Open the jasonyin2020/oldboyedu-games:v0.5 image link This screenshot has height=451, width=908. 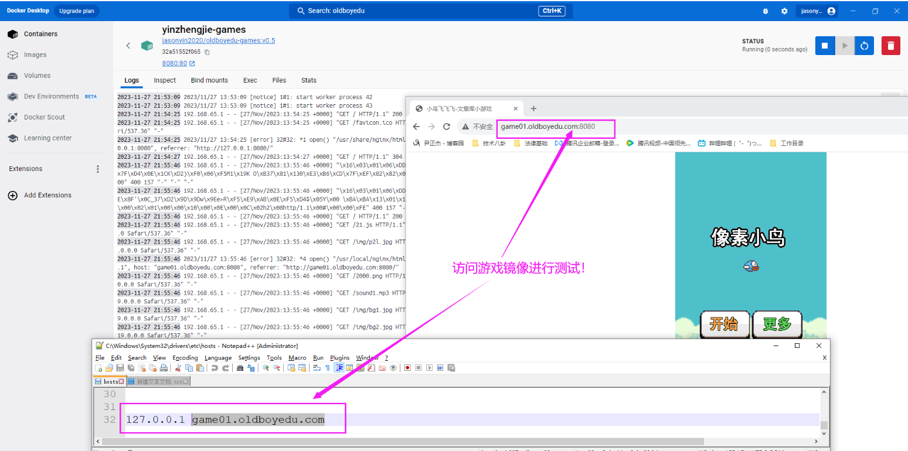[219, 40]
